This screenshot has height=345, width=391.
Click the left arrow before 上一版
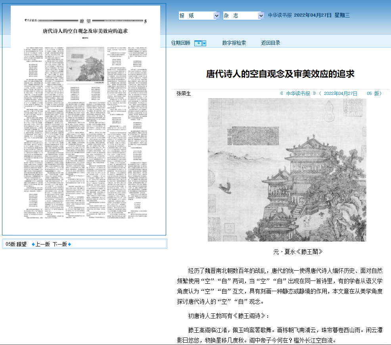33,244
